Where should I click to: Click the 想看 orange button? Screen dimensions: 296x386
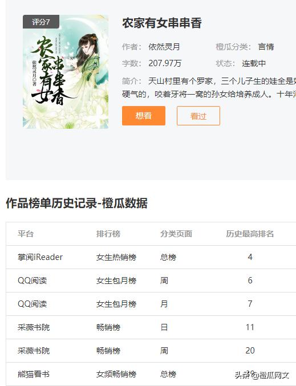(144, 116)
